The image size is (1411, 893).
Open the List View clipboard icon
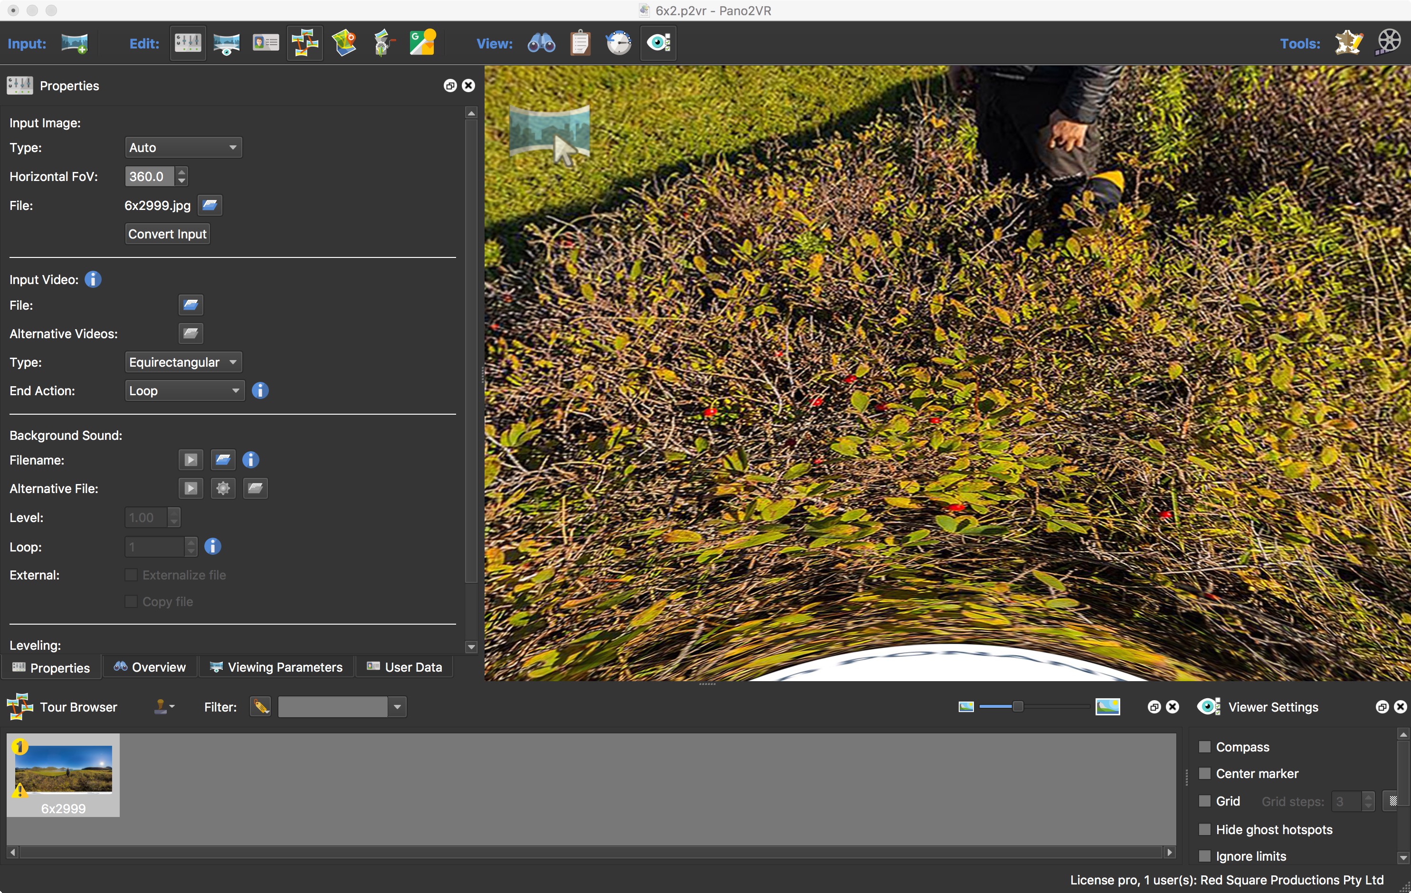pyautogui.click(x=580, y=43)
